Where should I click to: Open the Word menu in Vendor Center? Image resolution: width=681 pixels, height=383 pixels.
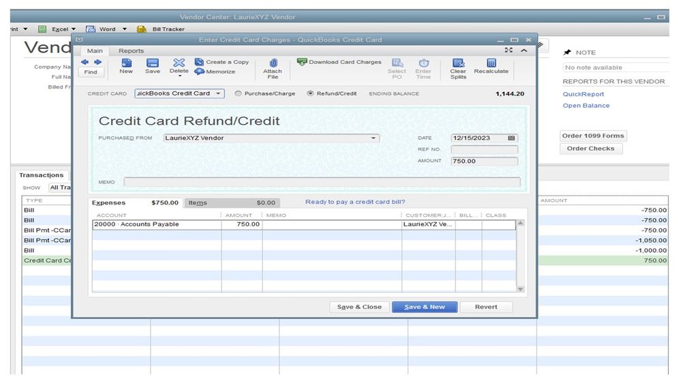(x=112, y=29)
